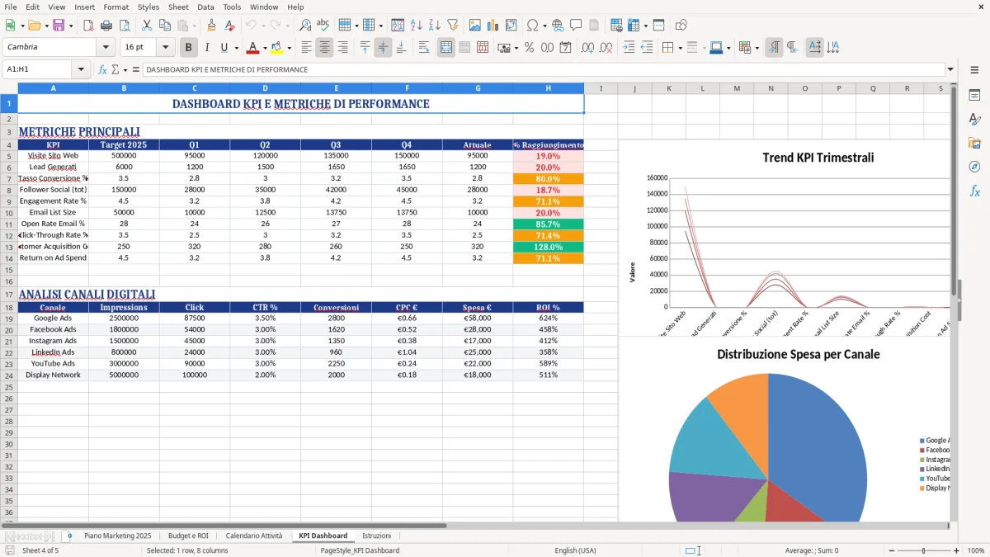Insert an image using the toolbar icon
This screenshot has height=557, width=990.
pos(474,25)
